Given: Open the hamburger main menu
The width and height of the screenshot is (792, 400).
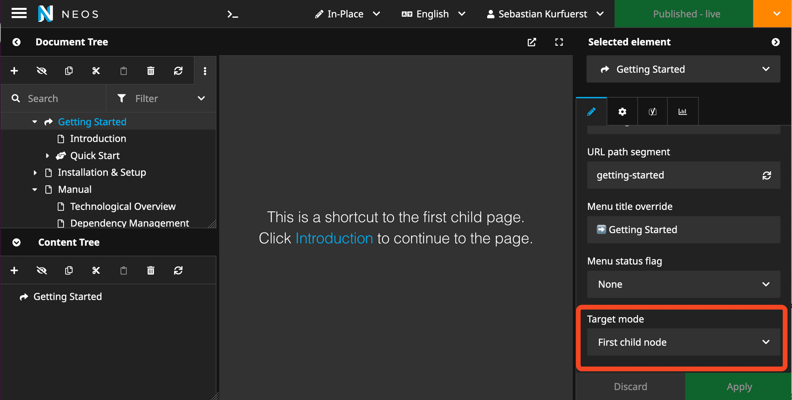Looking at the screenshot, I should pos(19,14).
